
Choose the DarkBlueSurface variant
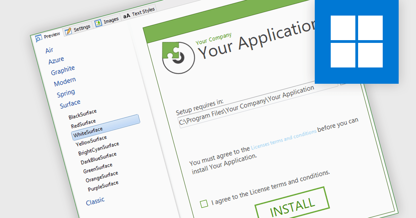pos(98,158)
